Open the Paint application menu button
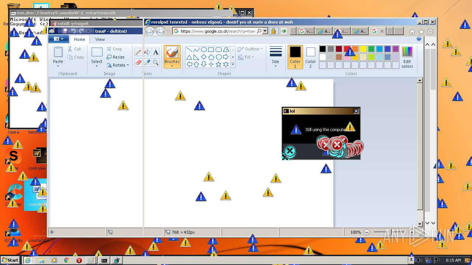 pyautogui.click(x=59, y=39)
